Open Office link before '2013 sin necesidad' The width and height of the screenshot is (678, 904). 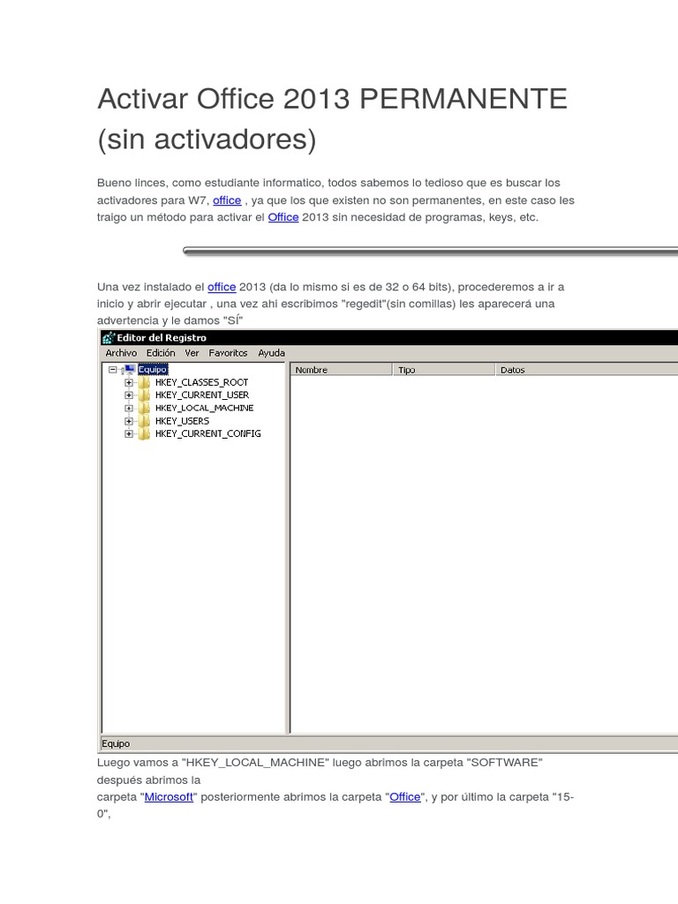tap(283, 217)
